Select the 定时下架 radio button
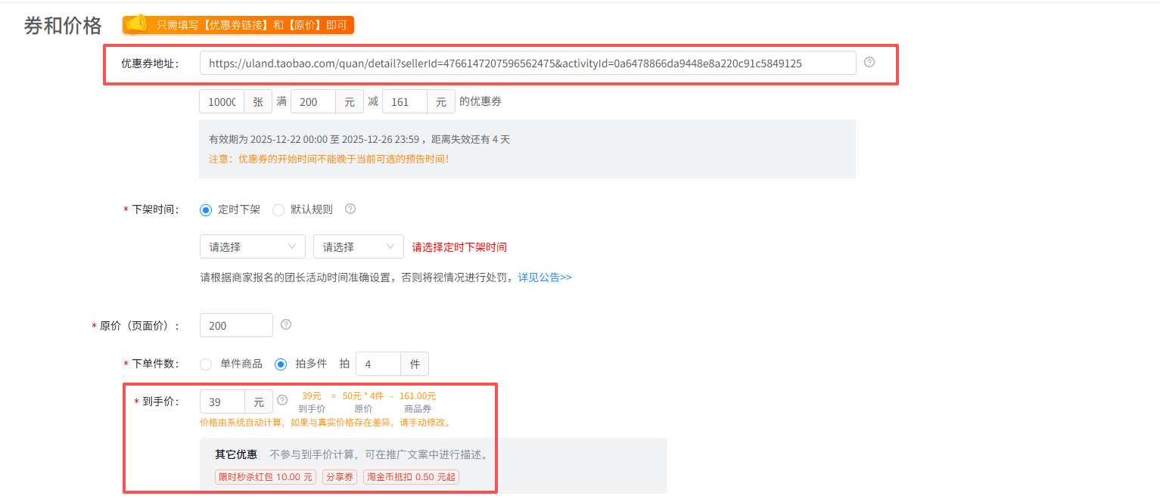 (206, 210)
